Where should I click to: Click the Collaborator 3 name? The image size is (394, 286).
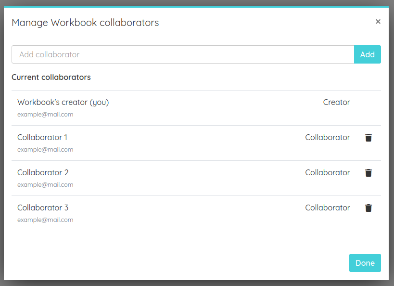click(43, 208)
